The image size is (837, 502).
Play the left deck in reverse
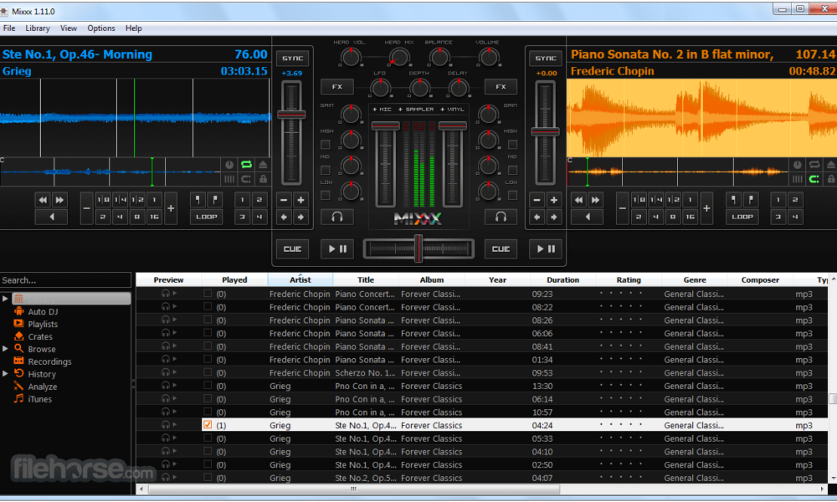coord(51,217)
